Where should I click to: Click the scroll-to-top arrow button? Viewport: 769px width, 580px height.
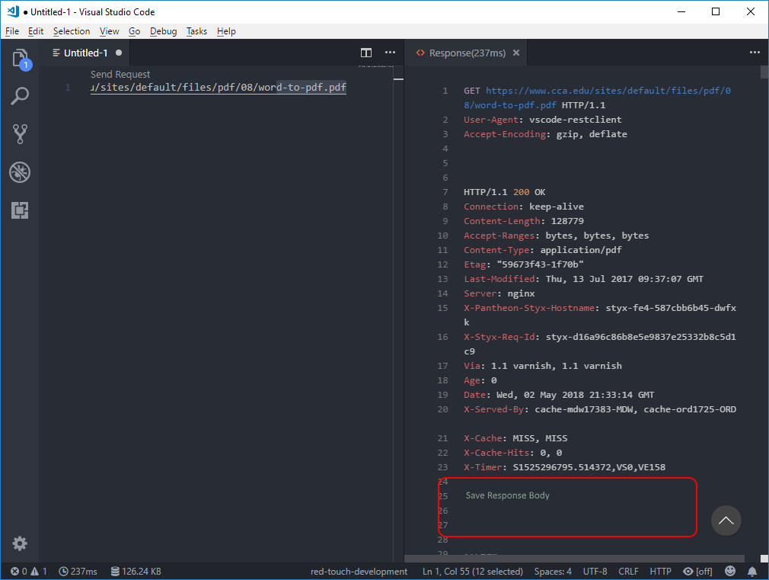click(726, 521)
